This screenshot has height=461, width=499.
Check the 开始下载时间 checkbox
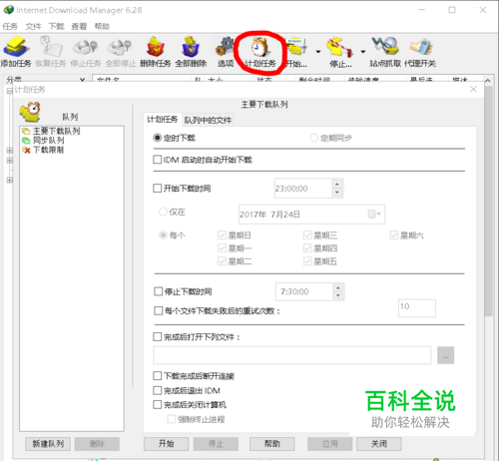[x=157, y=189]
